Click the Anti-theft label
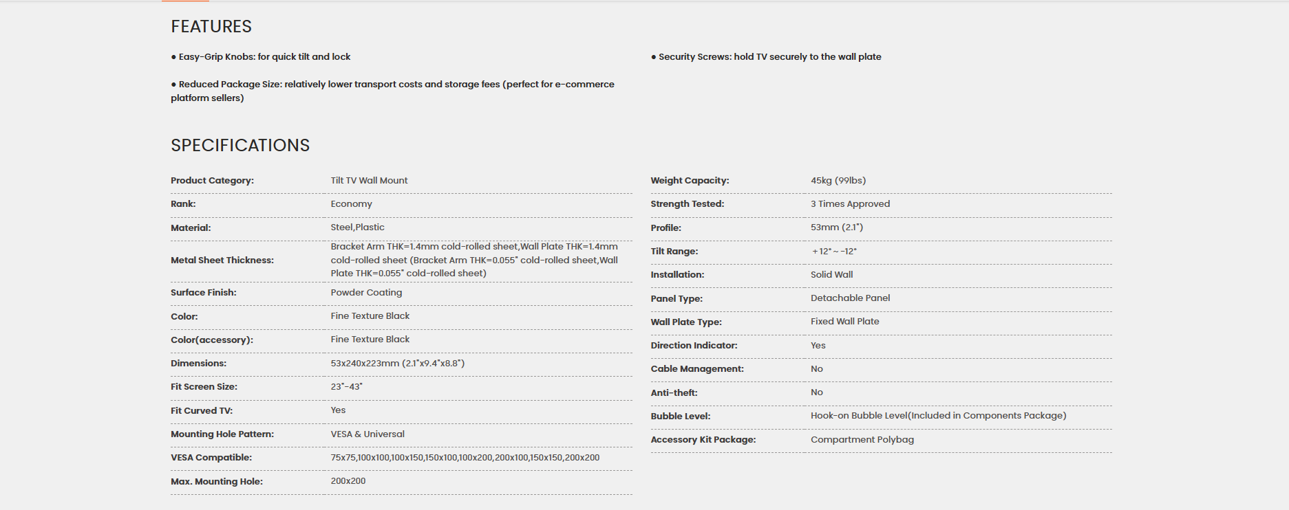Viewport: 1289px width, 510px height. tap(674, 393)
